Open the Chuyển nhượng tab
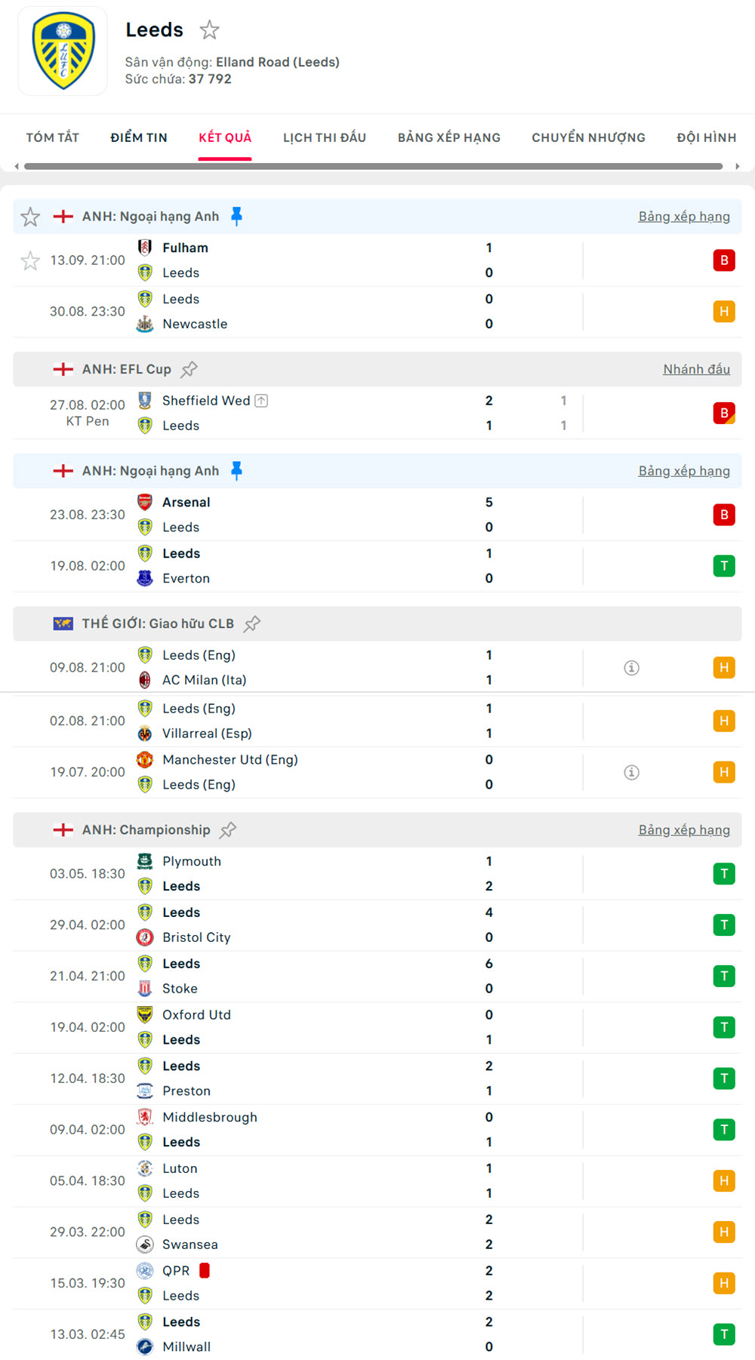Image resolution: width=755 pixels, height=1360 pixels. click(588, 137)
